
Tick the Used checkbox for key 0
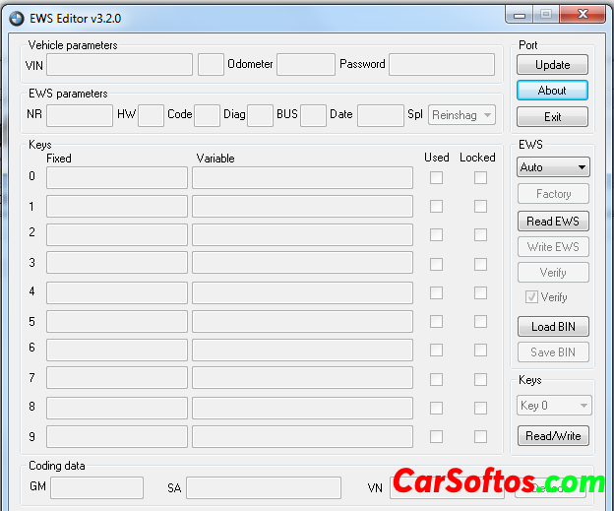point(436,178)
